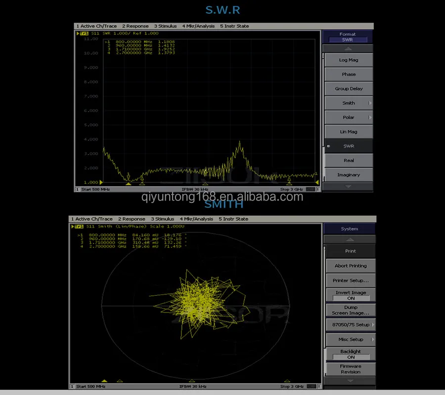The width and height of the screenshot is (445, 395).
Task: Open Printer Setup...
Action: 351,280
